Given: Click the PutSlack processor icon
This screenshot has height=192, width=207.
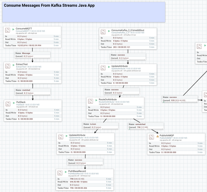Looking at the screenshot, I should (8, 104).
